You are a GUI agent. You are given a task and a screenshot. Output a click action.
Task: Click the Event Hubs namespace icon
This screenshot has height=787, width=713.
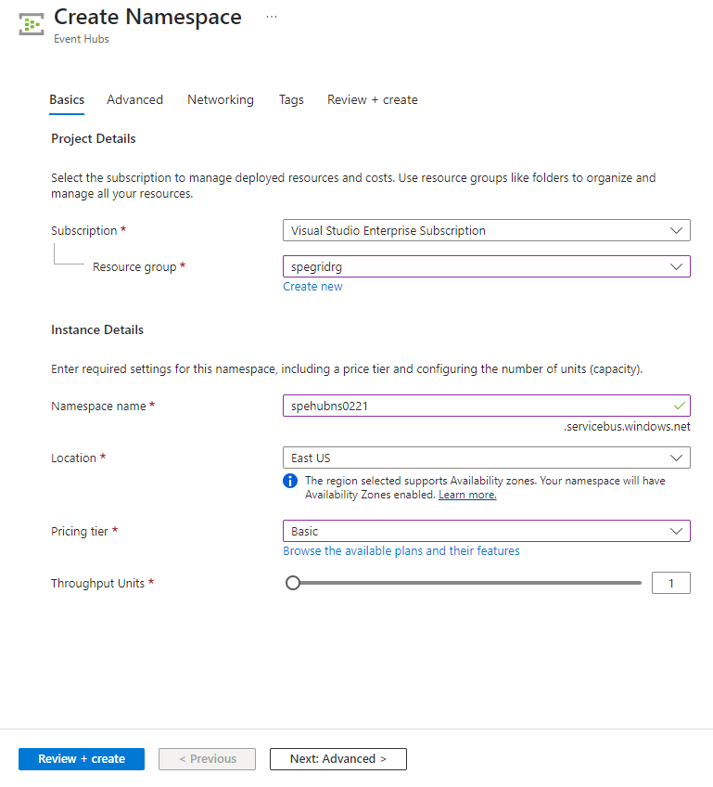click(32, 24)
